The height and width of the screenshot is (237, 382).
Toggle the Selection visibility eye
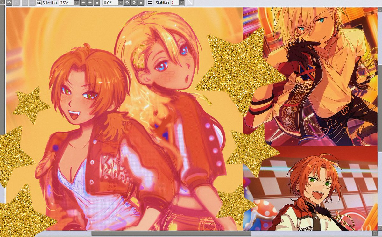39,3
